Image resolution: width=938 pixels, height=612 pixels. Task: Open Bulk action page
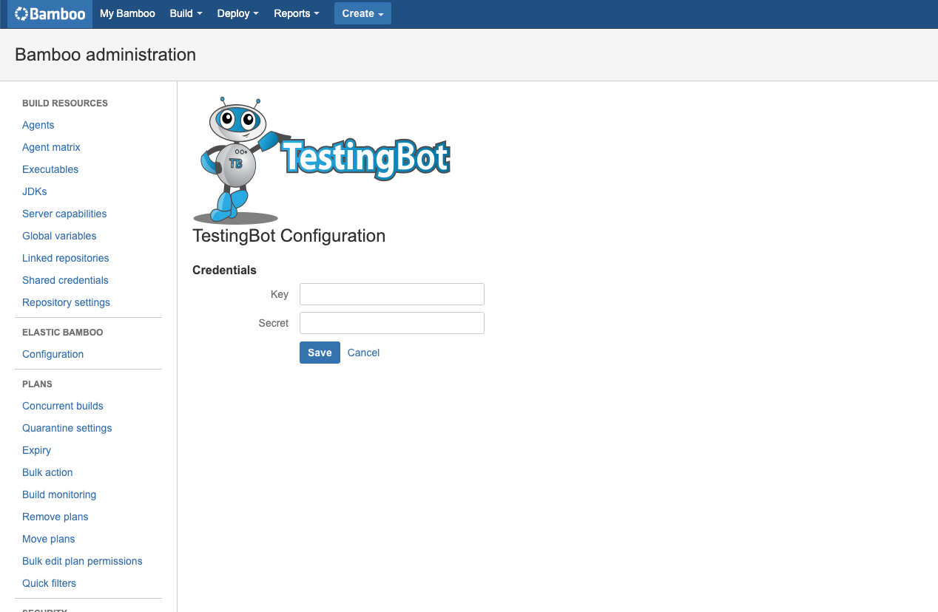[x=47, y=472]
